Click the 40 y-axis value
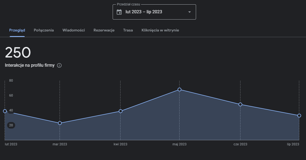306x160 pixels. click(x=11, y=110)
